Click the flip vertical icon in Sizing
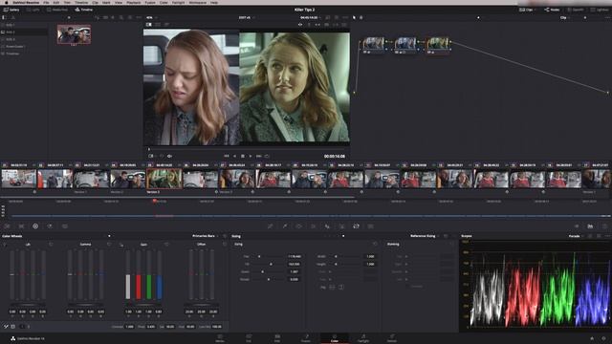 [341, 287]
